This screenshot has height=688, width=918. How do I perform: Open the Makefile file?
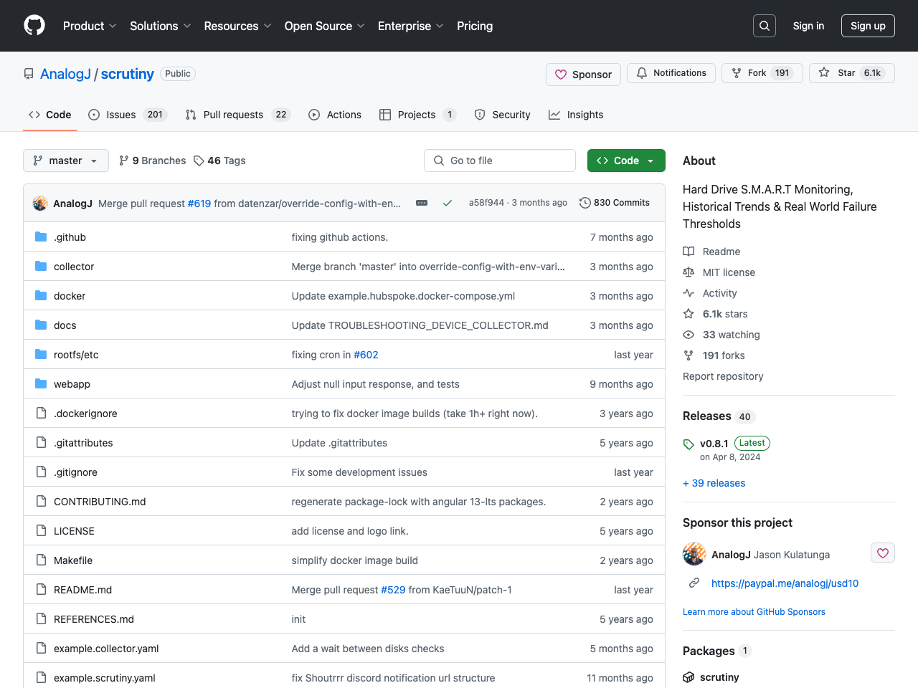pos(73,560)
